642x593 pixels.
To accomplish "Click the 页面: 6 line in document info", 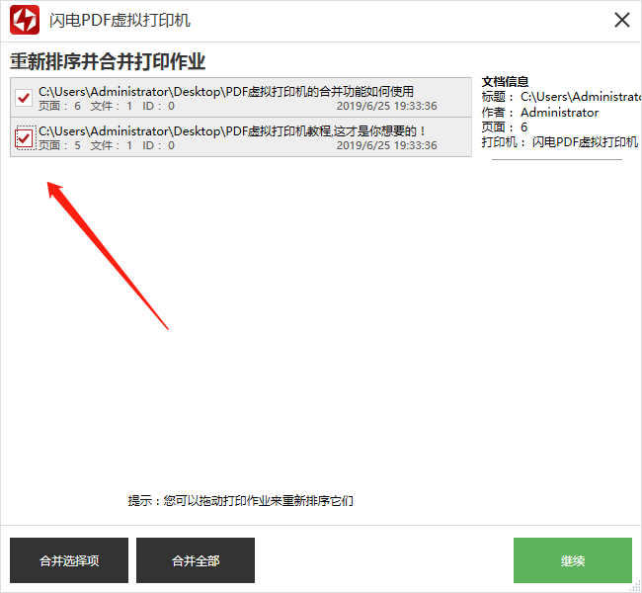I will 505,127.
